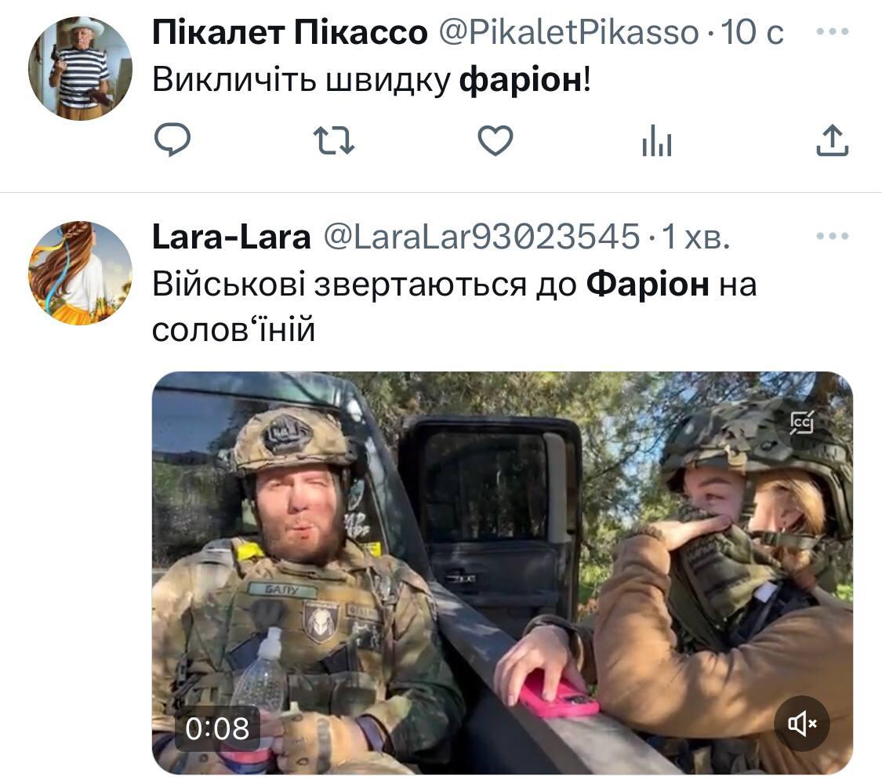
Task: Play the soldiers video
Action: click(503, 572)
